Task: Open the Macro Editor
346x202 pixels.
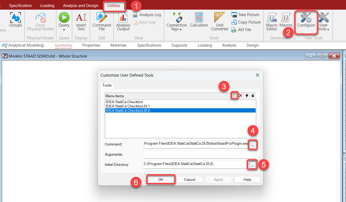Action: pyautogui.click(x=272, y=21)
